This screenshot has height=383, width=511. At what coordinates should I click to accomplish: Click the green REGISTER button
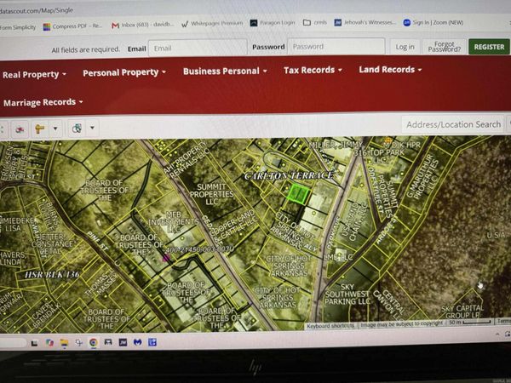coord(489,47)
